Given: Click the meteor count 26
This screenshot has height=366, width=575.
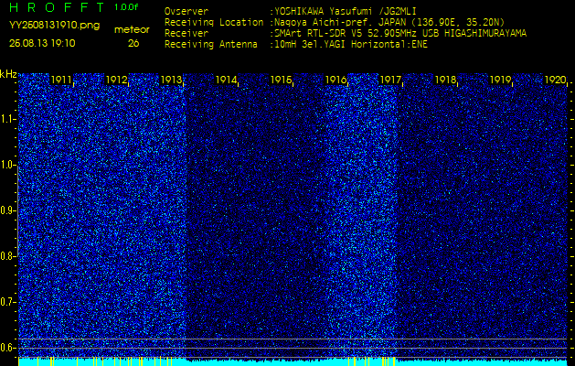Looking at the screenshot, I should pos(133,43).
